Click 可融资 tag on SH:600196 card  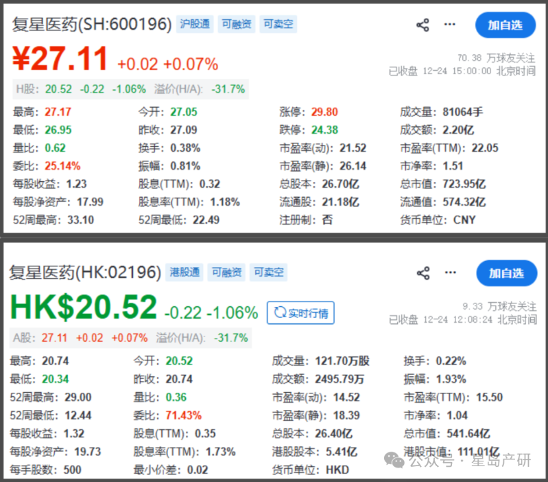[x=237, y=24]
